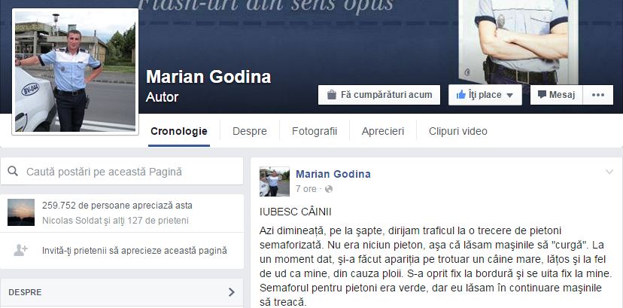Click the Mesaj button
This screenshot has width=623, height=308.
coord(556,95)
